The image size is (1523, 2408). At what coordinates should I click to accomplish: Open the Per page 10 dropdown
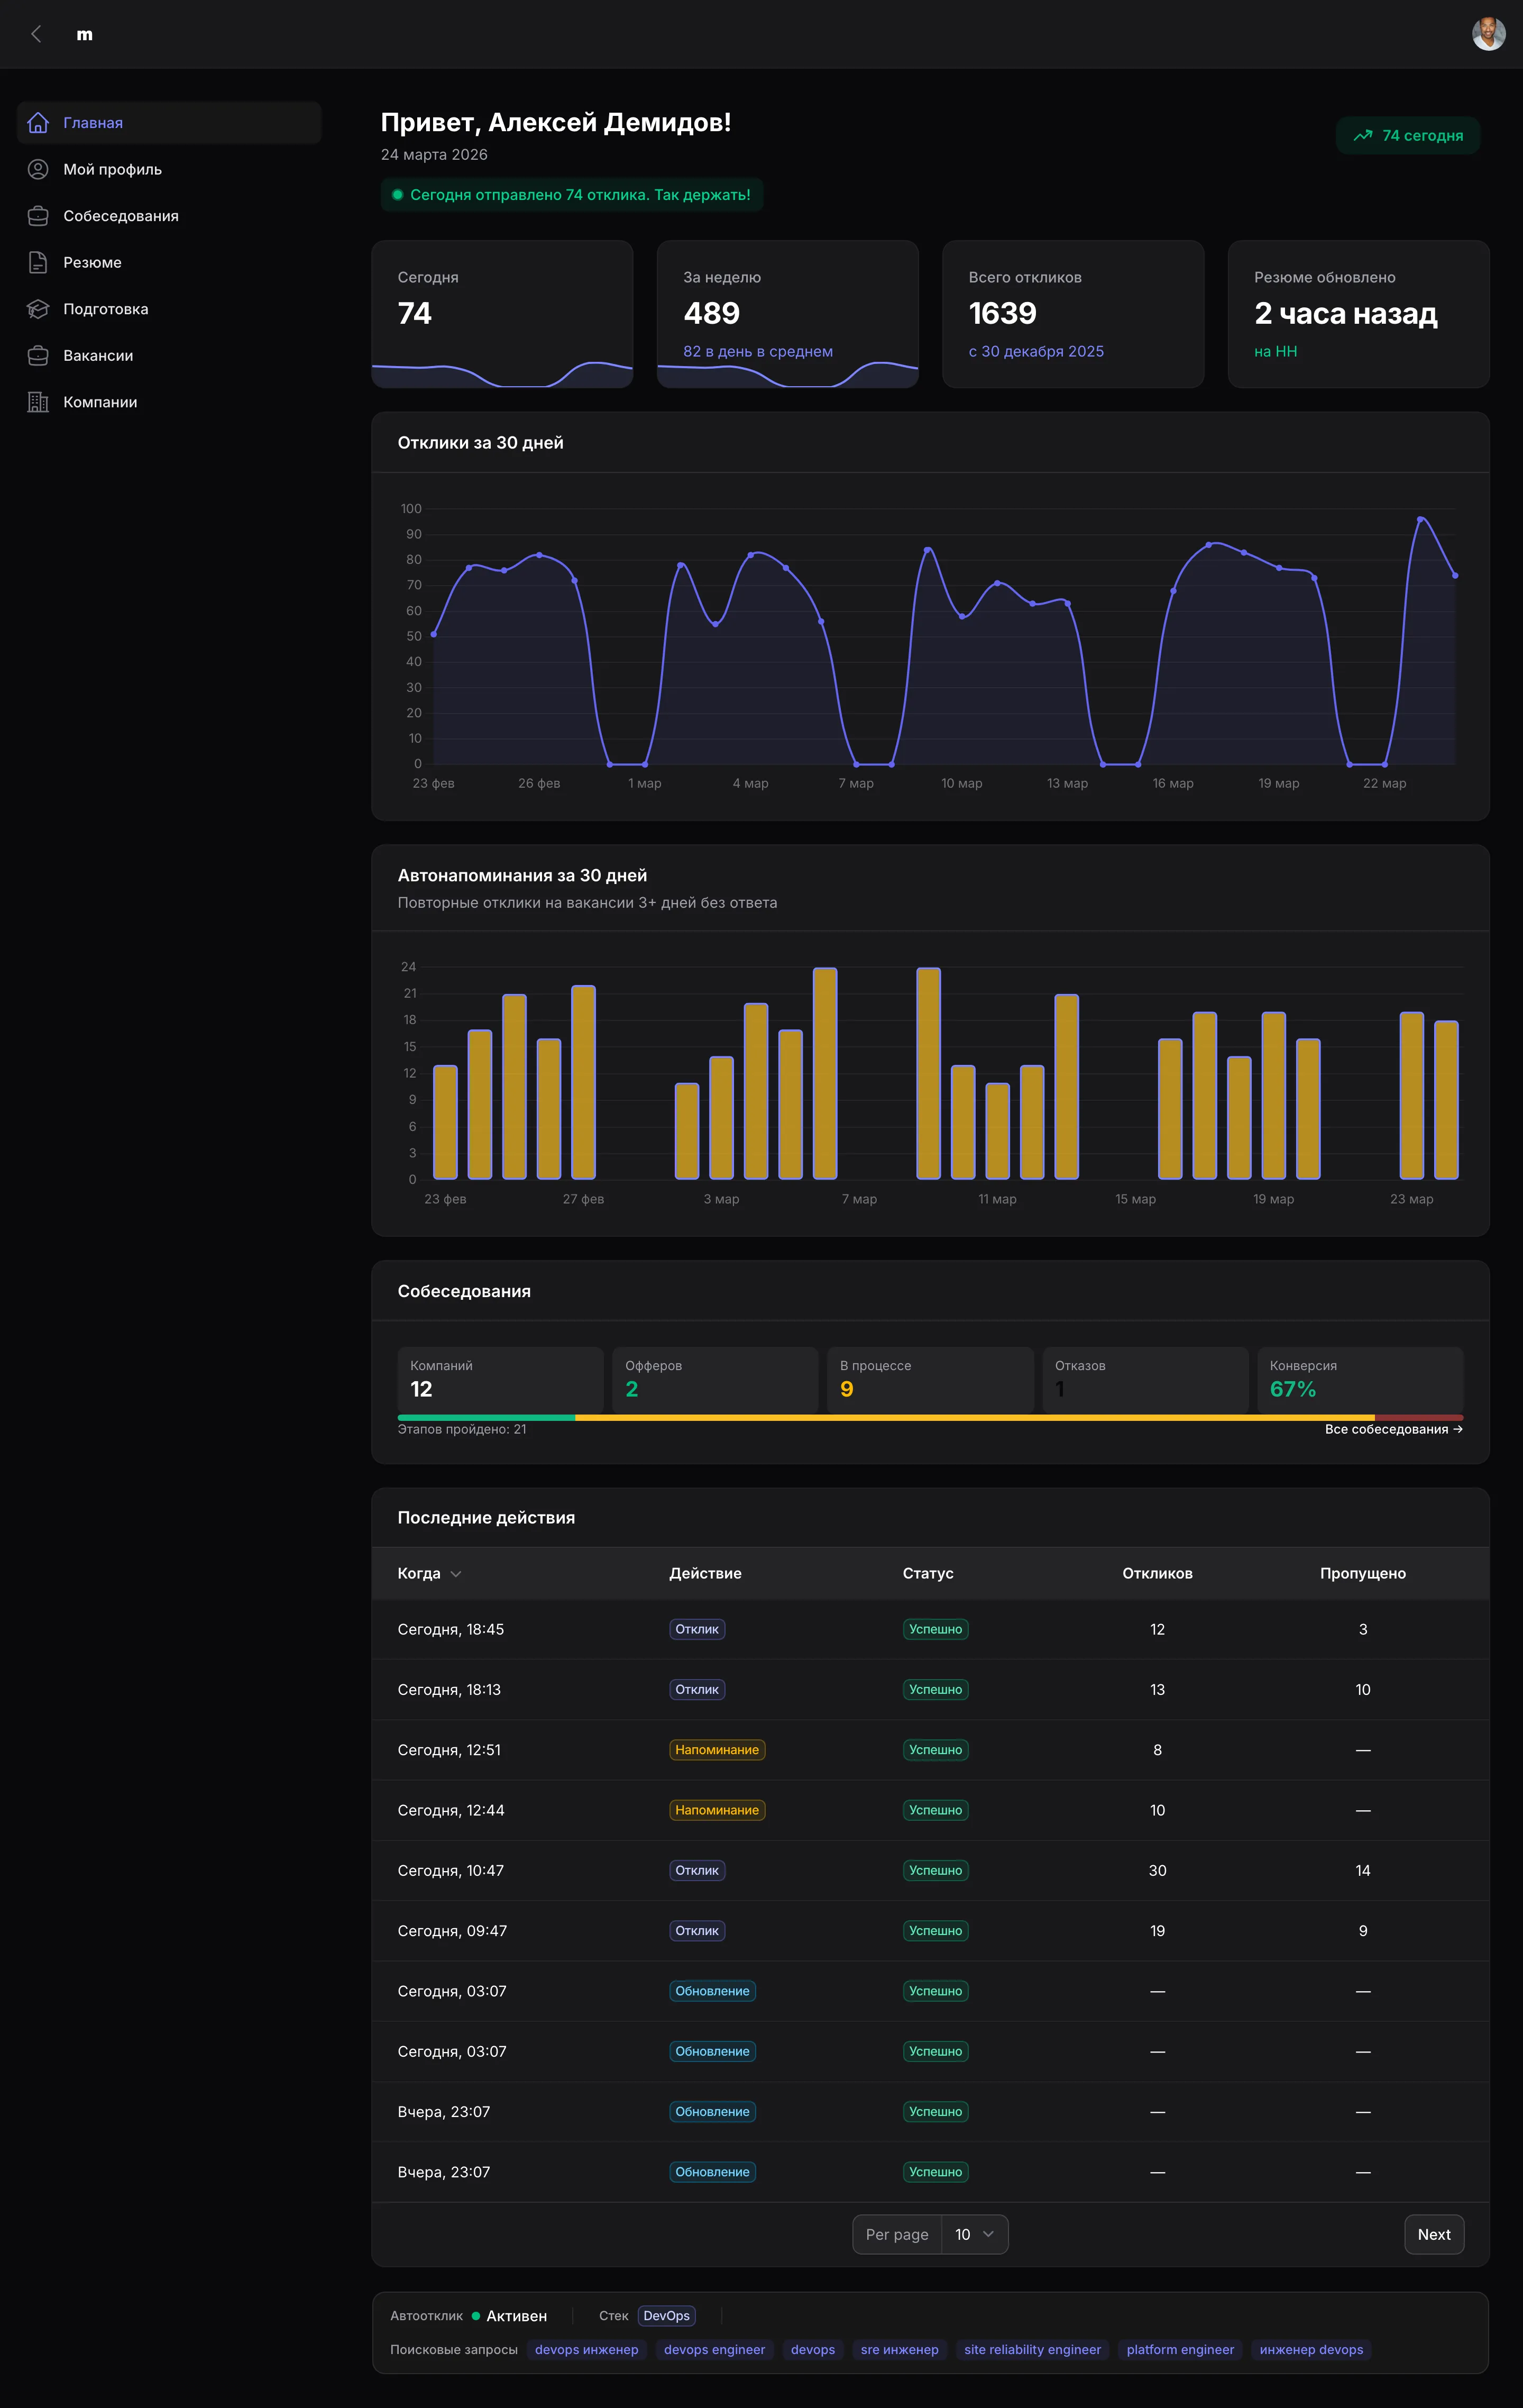[x=974, y=2234]
